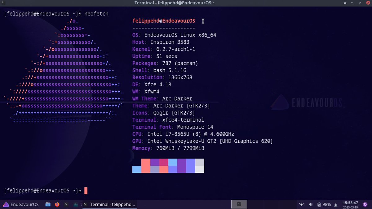The height and width of the screenshot is (209, 372).
Task: Click the Kernel: 6.2.7-arch1-1 line
Action: pos(164,49)
